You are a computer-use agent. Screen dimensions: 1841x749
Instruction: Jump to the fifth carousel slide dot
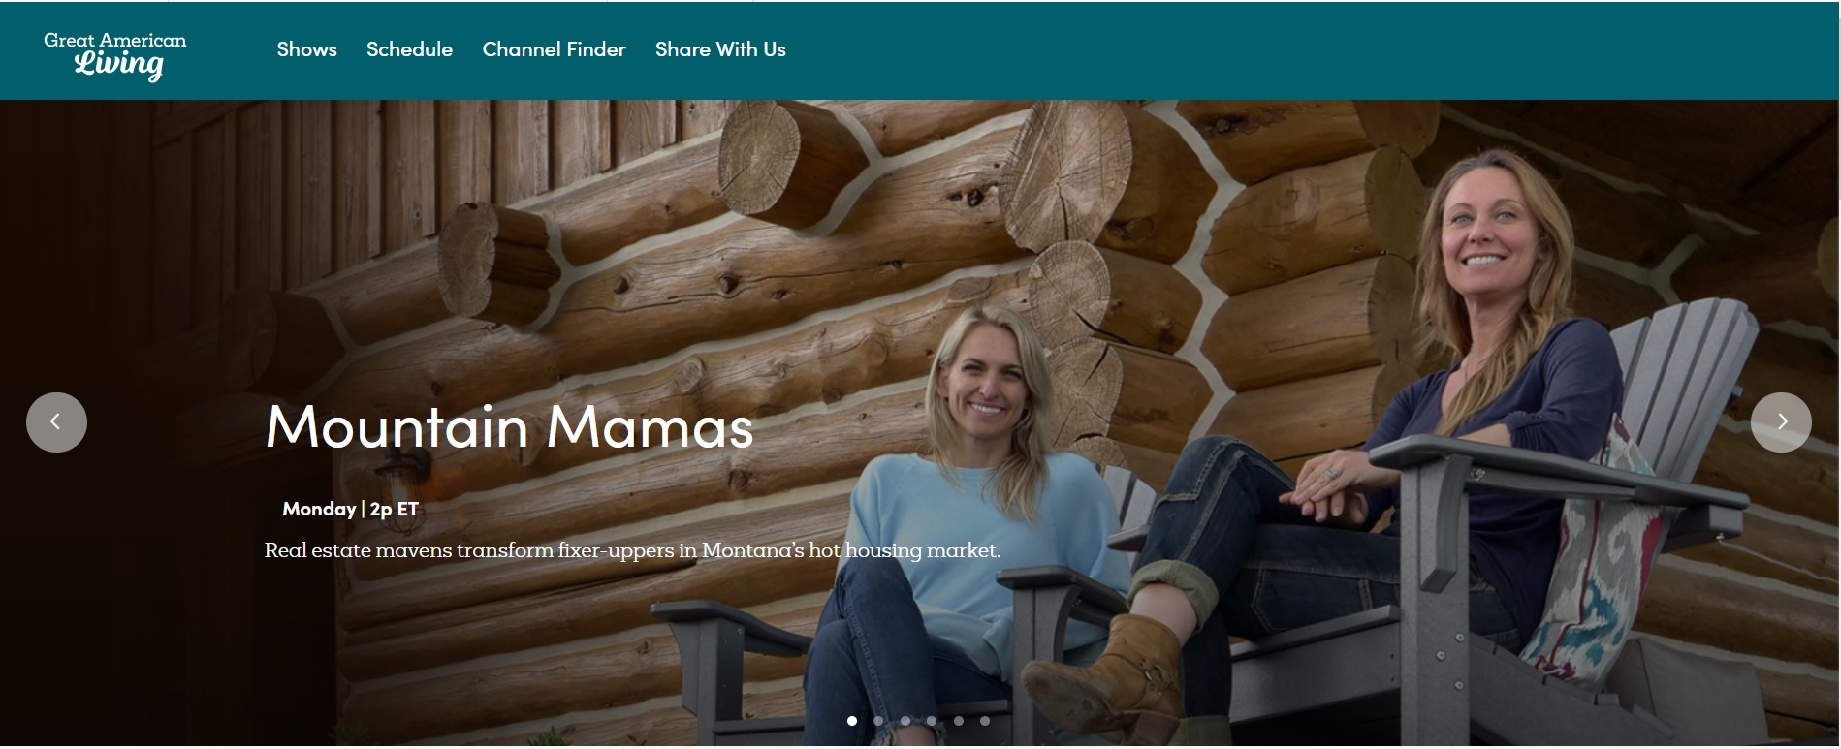click(x=959, y=721)
